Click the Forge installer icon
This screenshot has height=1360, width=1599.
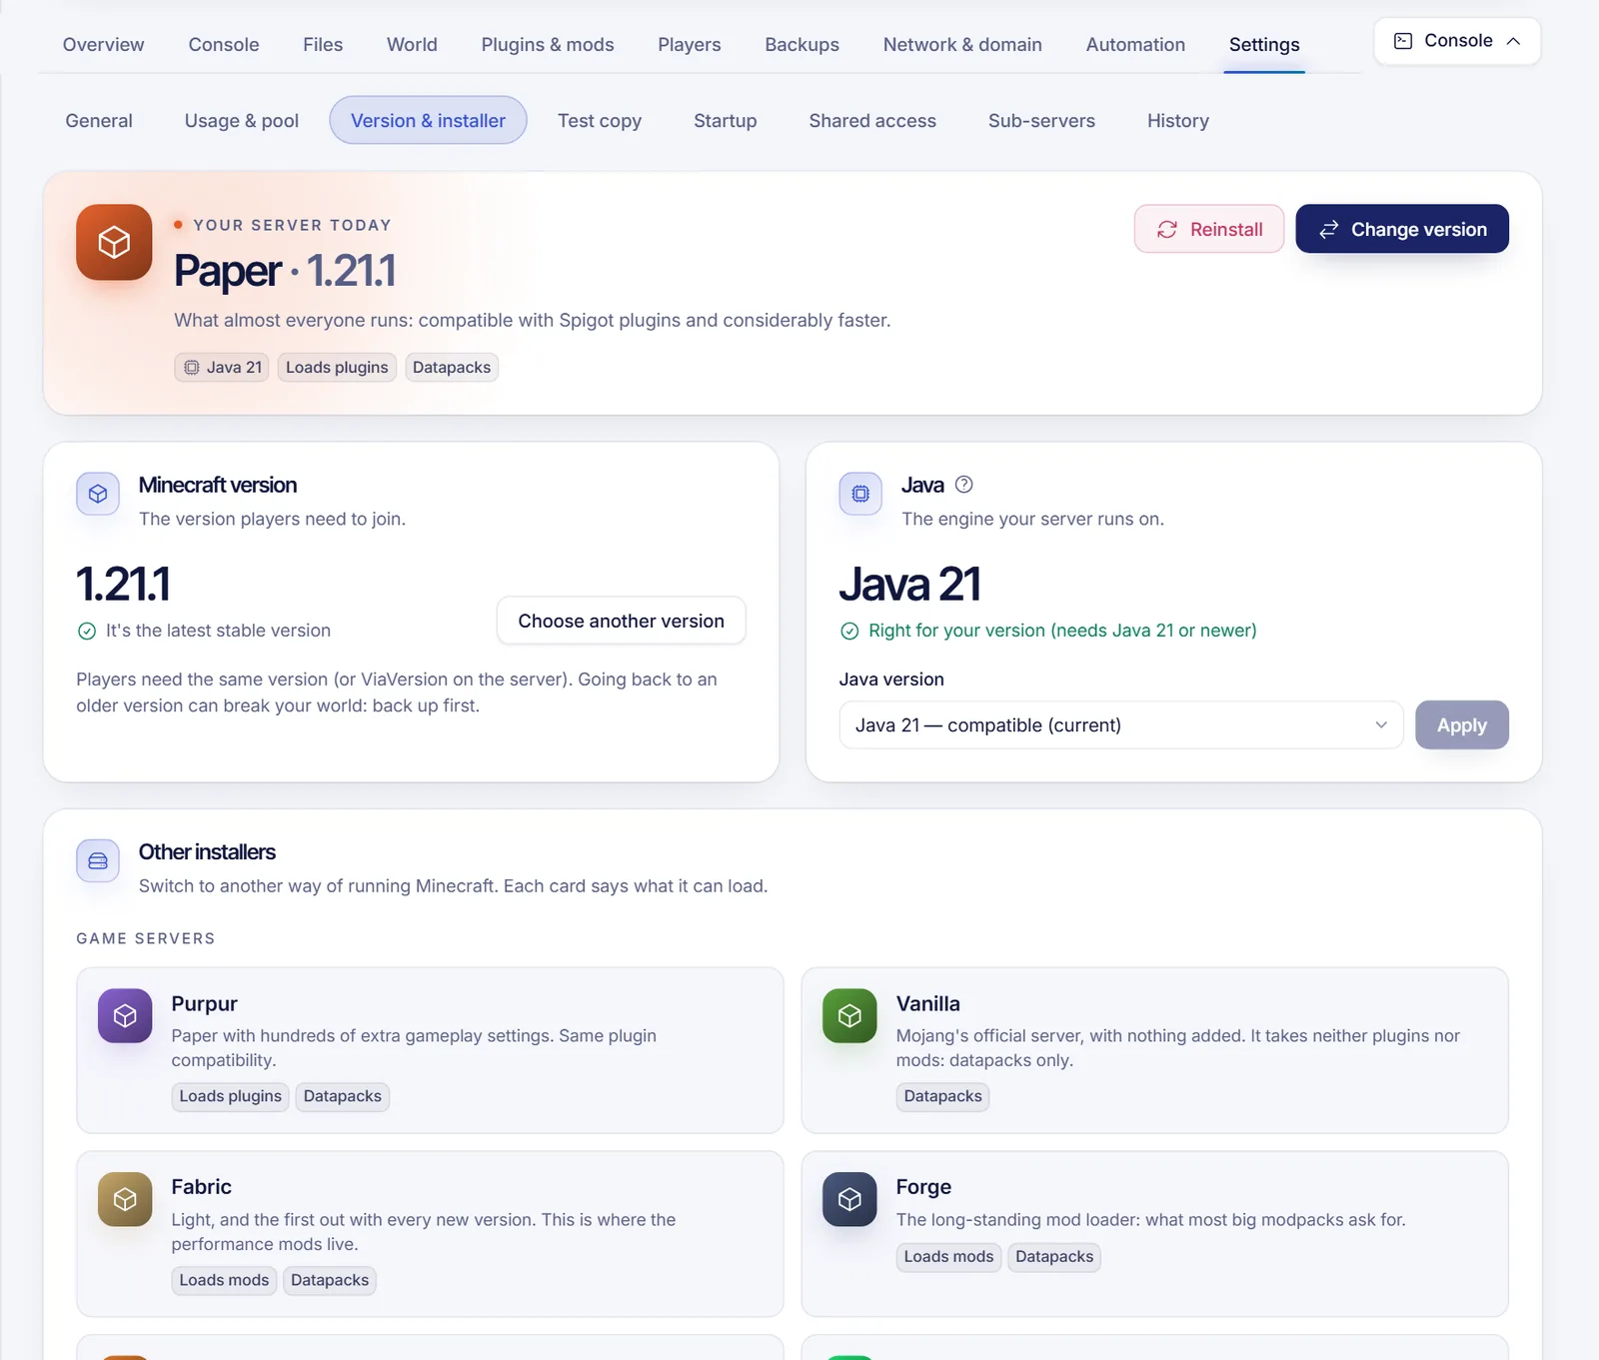(x=849, y=1199)
